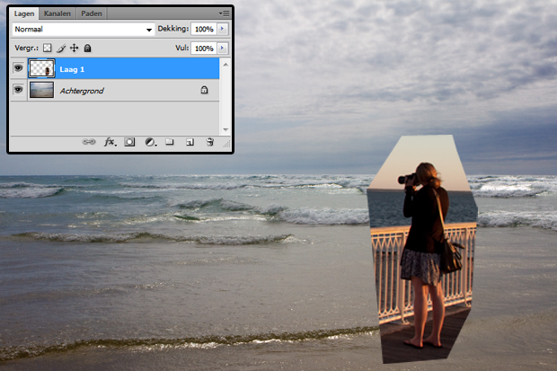Switch to the Kanalen tab

[x=59, y=13]
